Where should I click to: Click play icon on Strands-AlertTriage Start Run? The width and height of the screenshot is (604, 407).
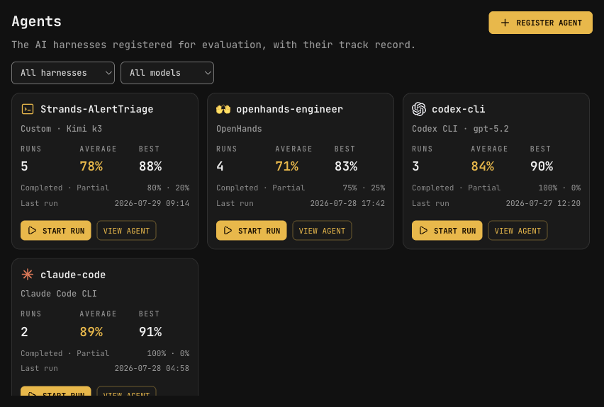click(33, 231)
